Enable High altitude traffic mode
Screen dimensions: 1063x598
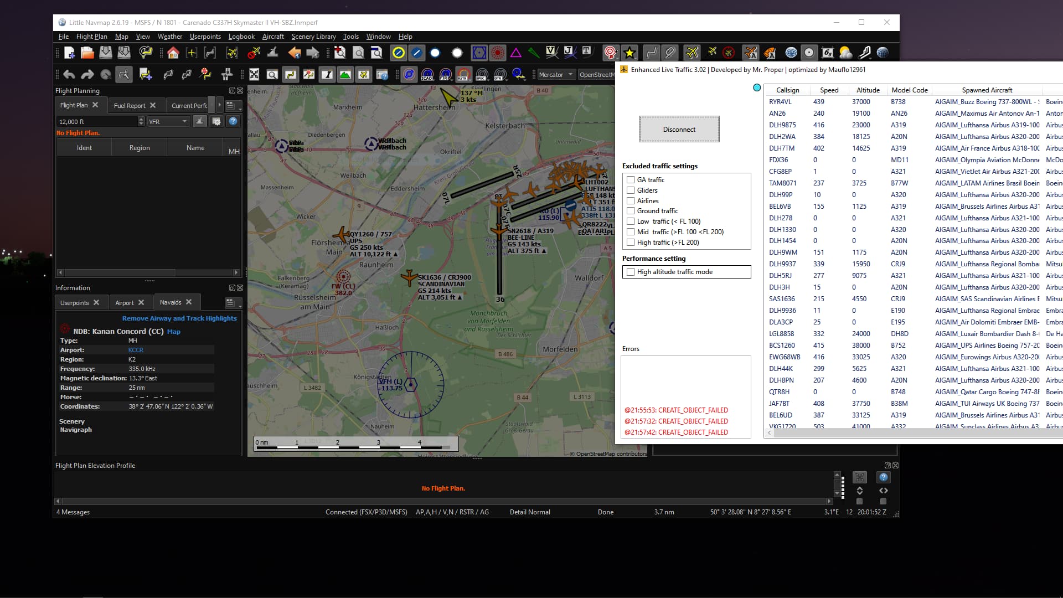point(631,271)
